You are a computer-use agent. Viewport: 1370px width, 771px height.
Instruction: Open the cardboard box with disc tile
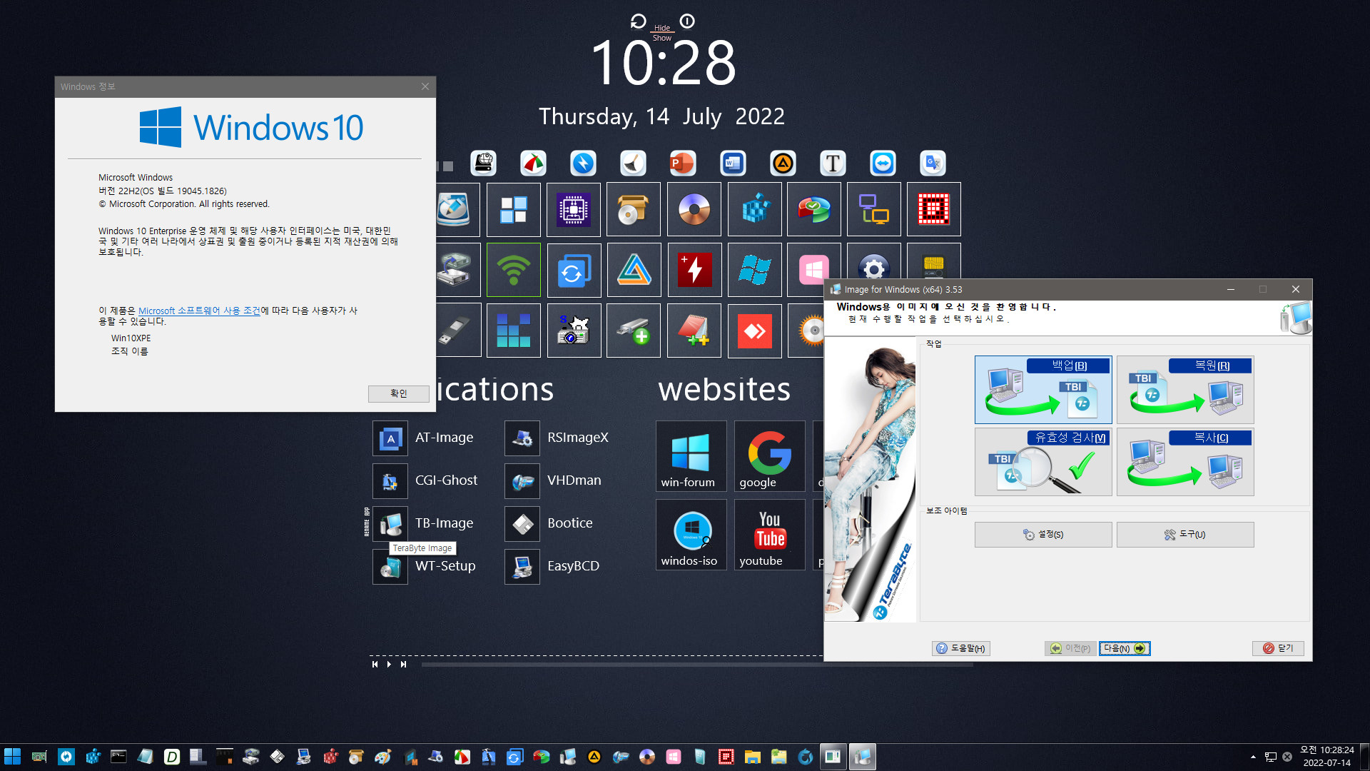click(x=634, y=210)
